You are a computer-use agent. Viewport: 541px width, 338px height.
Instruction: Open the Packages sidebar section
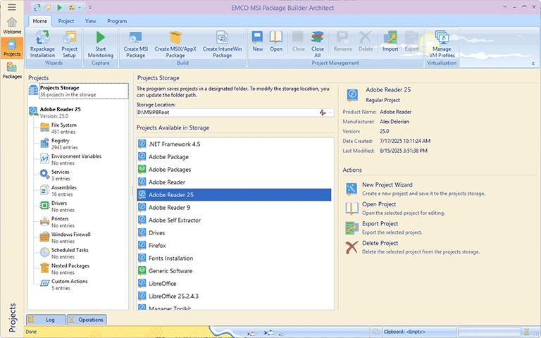point(11,70)
